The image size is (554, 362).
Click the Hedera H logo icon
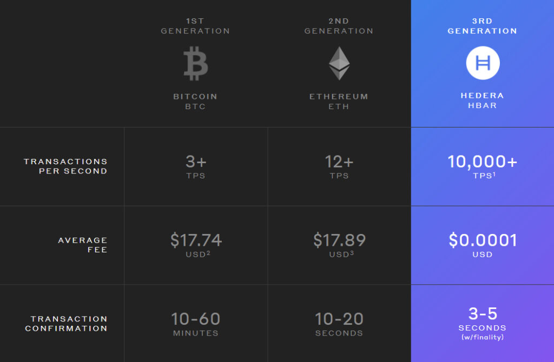(x=483, y=63)
